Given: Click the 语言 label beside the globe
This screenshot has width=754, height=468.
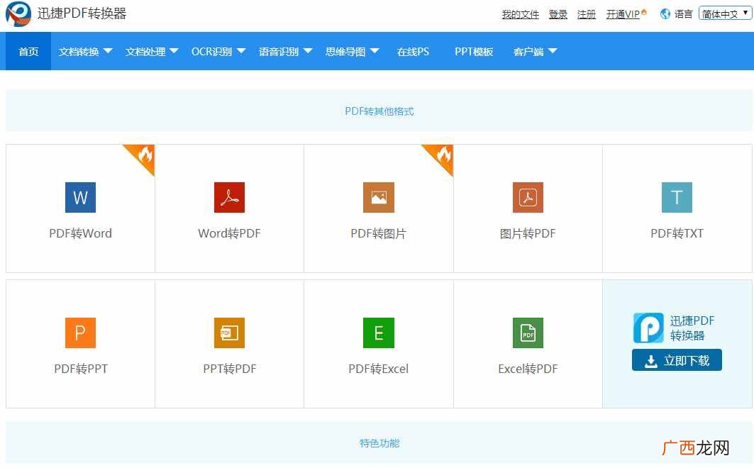Looking at the screenshot, I should [x=683, y=14].
